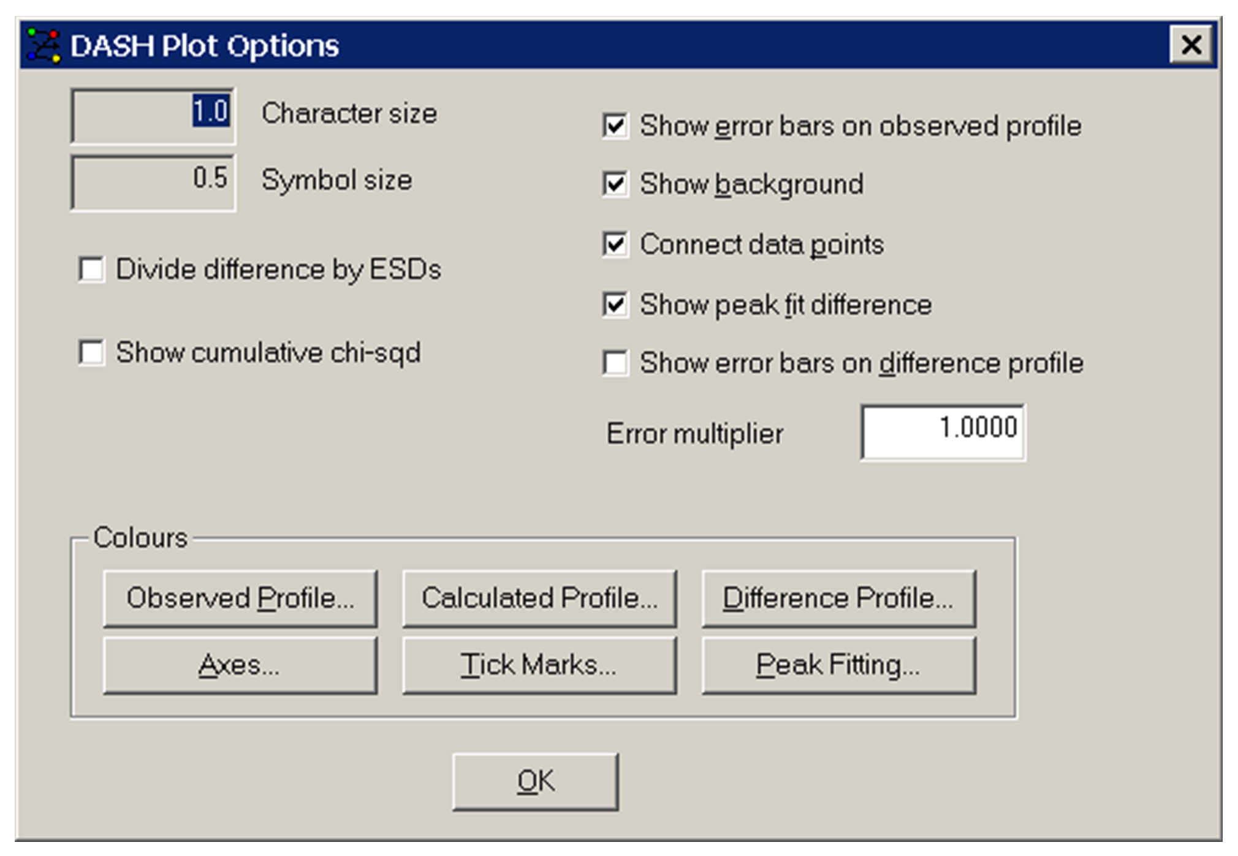Image resolution: width=1238 pixels, height=856 pixels.
Task: Close the DASH Plot Options dialog
Action: point(1190,45)
